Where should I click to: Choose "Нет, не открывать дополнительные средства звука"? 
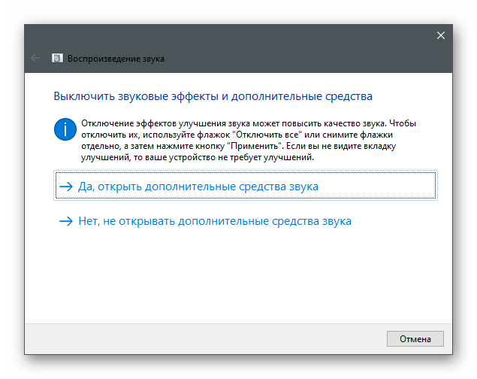[215, 222]
